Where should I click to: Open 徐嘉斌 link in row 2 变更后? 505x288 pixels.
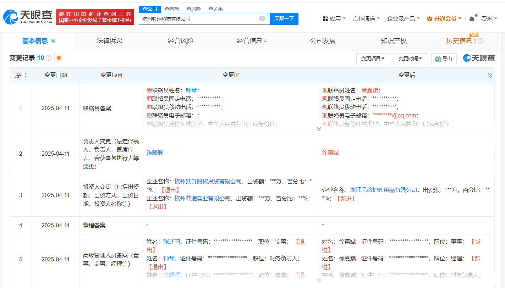click(x=330, y=153)
